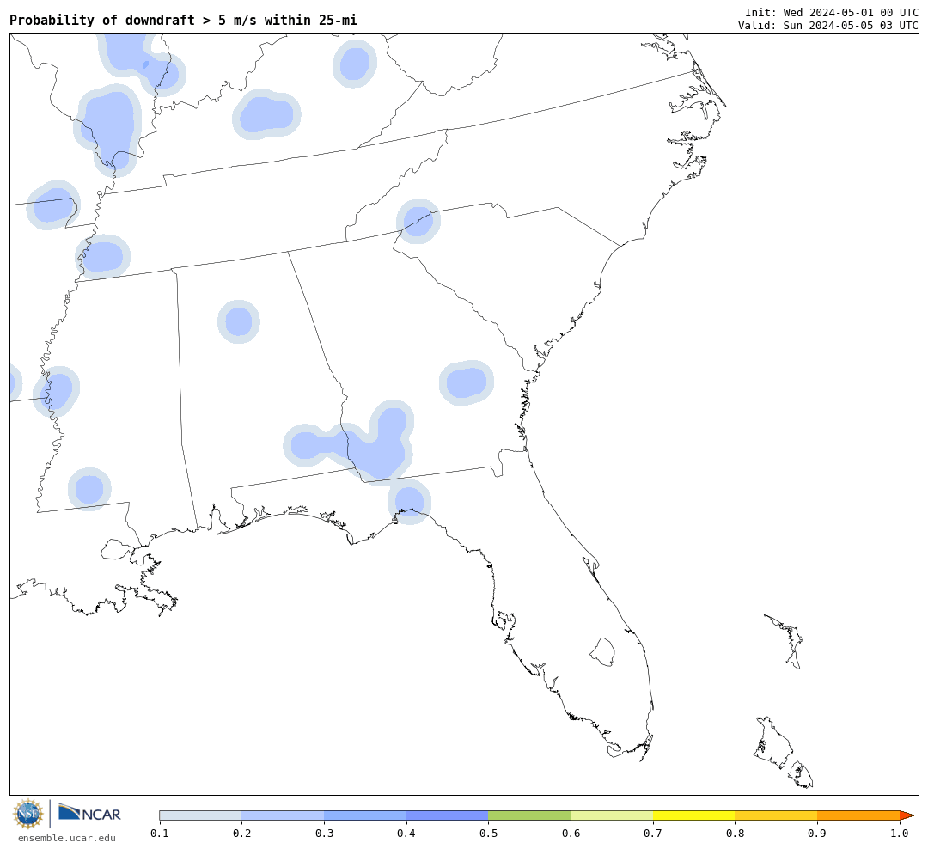Click Lake Okeechobee outline in Florida
The width and height of the screenshot is (928, 849).
(602, 652)
